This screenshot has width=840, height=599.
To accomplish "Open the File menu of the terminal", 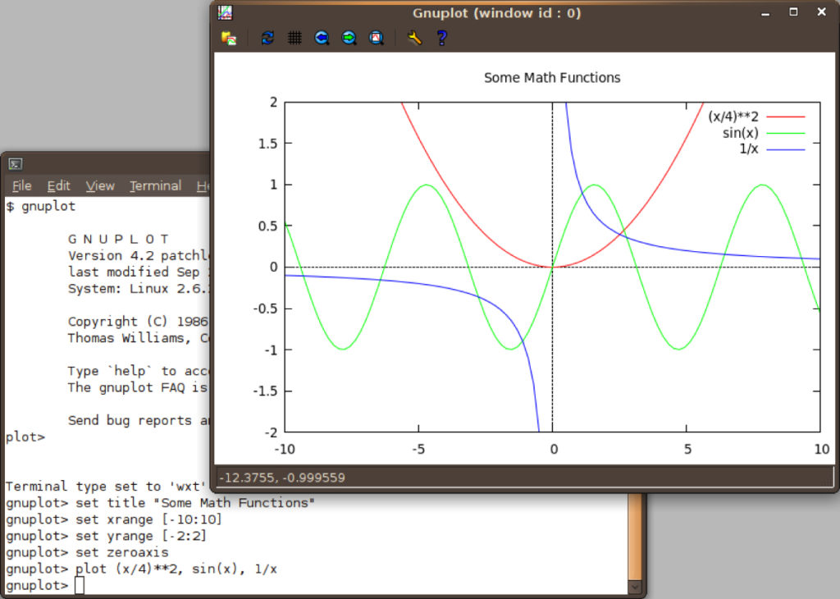I will pyautogui.click(x=21, y=185).
